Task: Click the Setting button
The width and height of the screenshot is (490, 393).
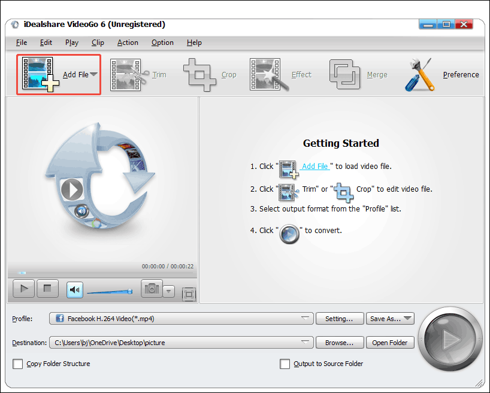Action: (340, 319)
